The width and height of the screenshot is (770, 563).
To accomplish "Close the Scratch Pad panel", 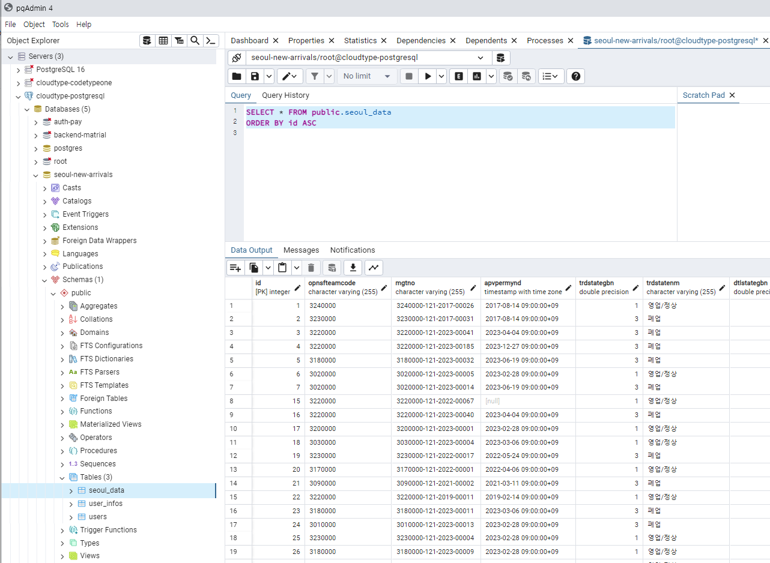I will pos(732,95).
